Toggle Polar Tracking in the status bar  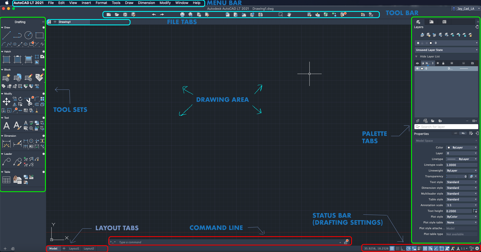pyautogui.click(x=409, y=248)
